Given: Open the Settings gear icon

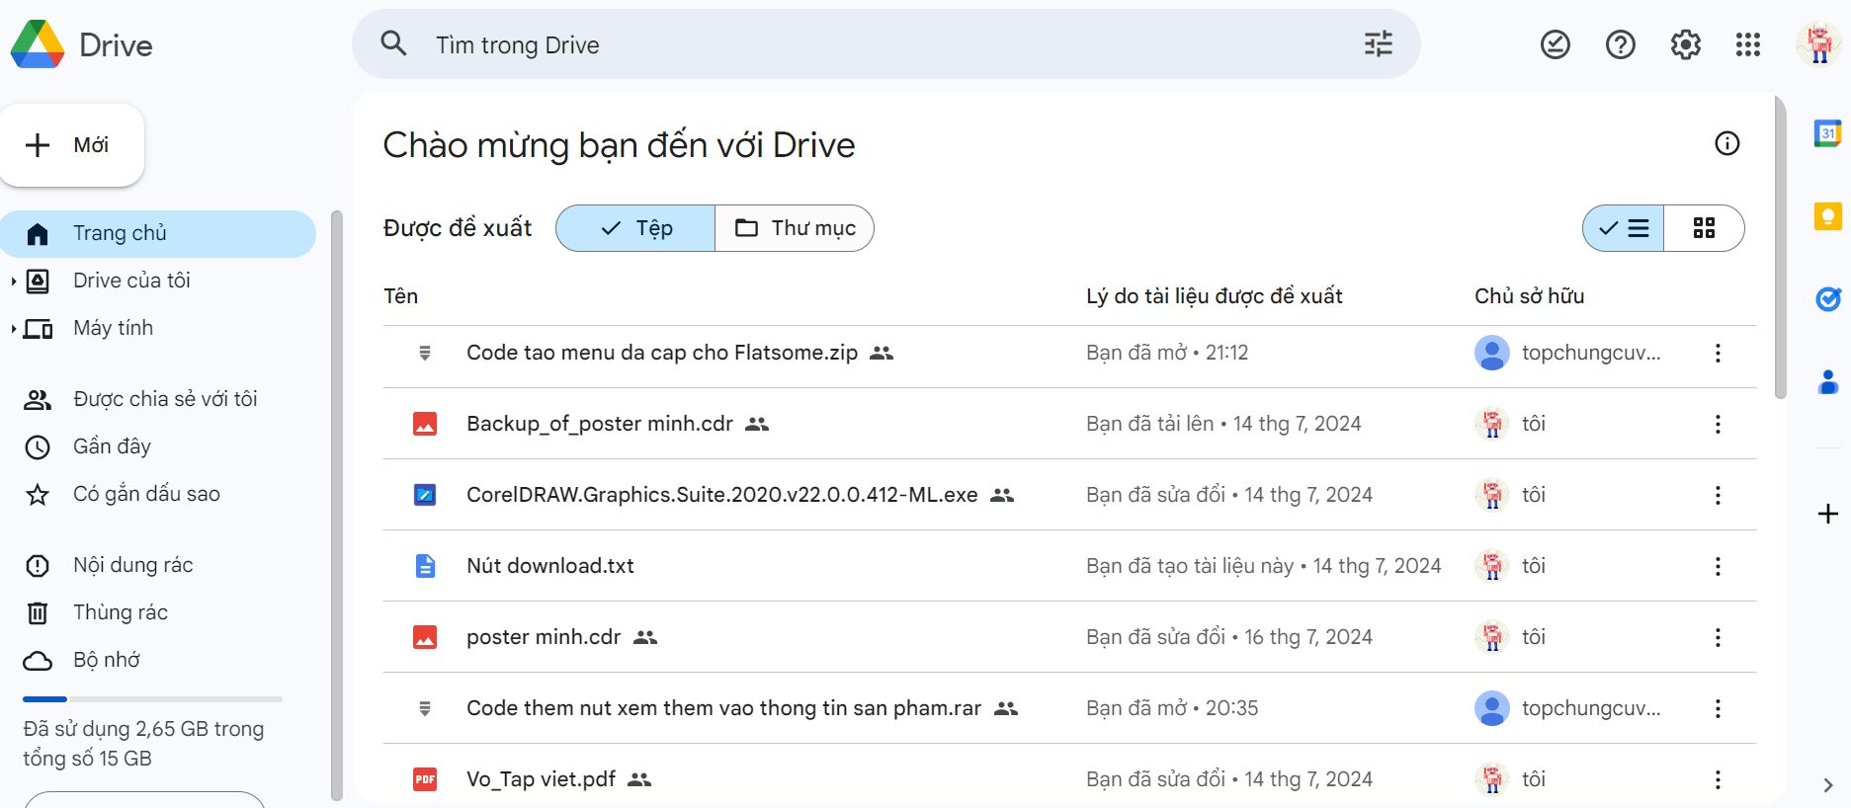Looking at the screenshot, I should click(x=1685, y=44).
